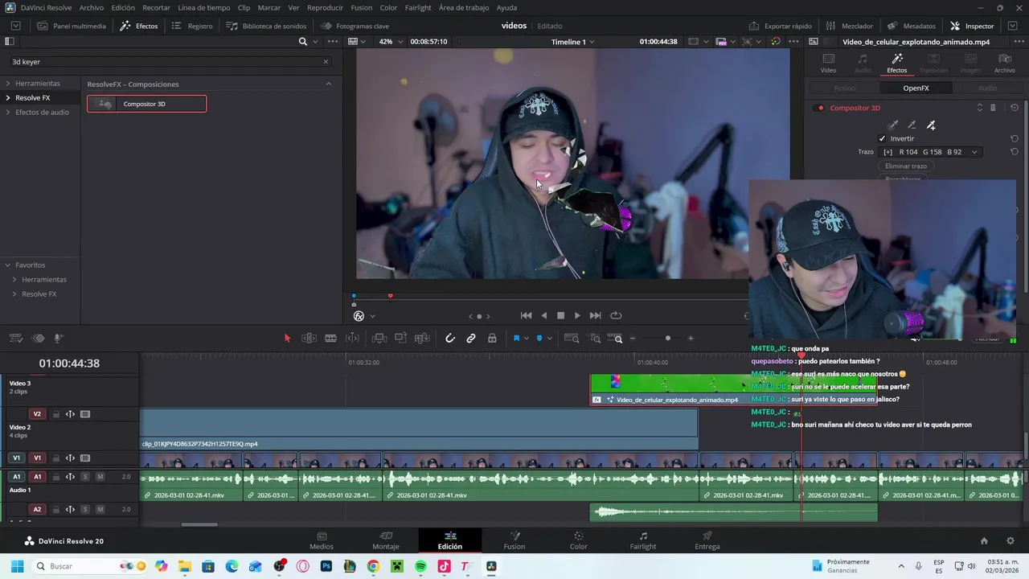Screen dimensions: 1029x579
Task: Add a blue marker on the timeline
Action: click(x=539, y=339)
